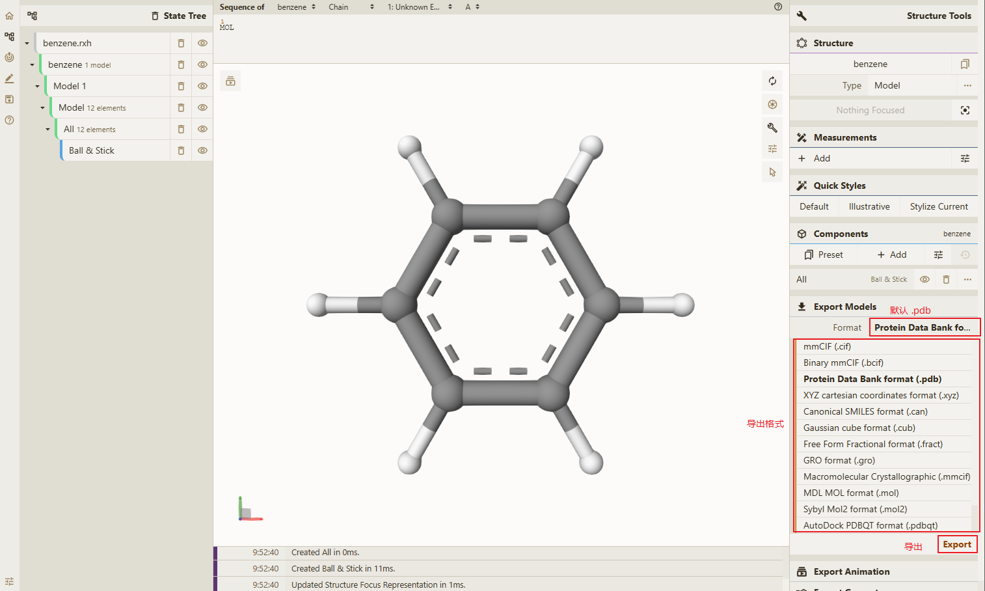The height and width of the screenshot is (591, 985).
Task: Select AutoDock PDBQT format (.pdbqt)
Action: coord(884,525)
